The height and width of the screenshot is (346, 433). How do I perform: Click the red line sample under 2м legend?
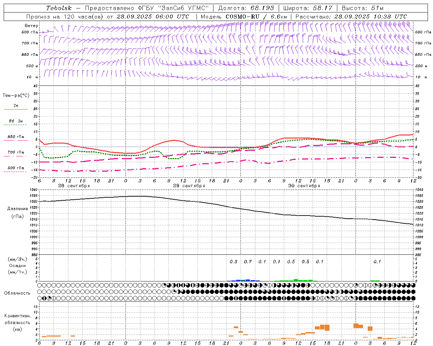(x=16, y=109)
